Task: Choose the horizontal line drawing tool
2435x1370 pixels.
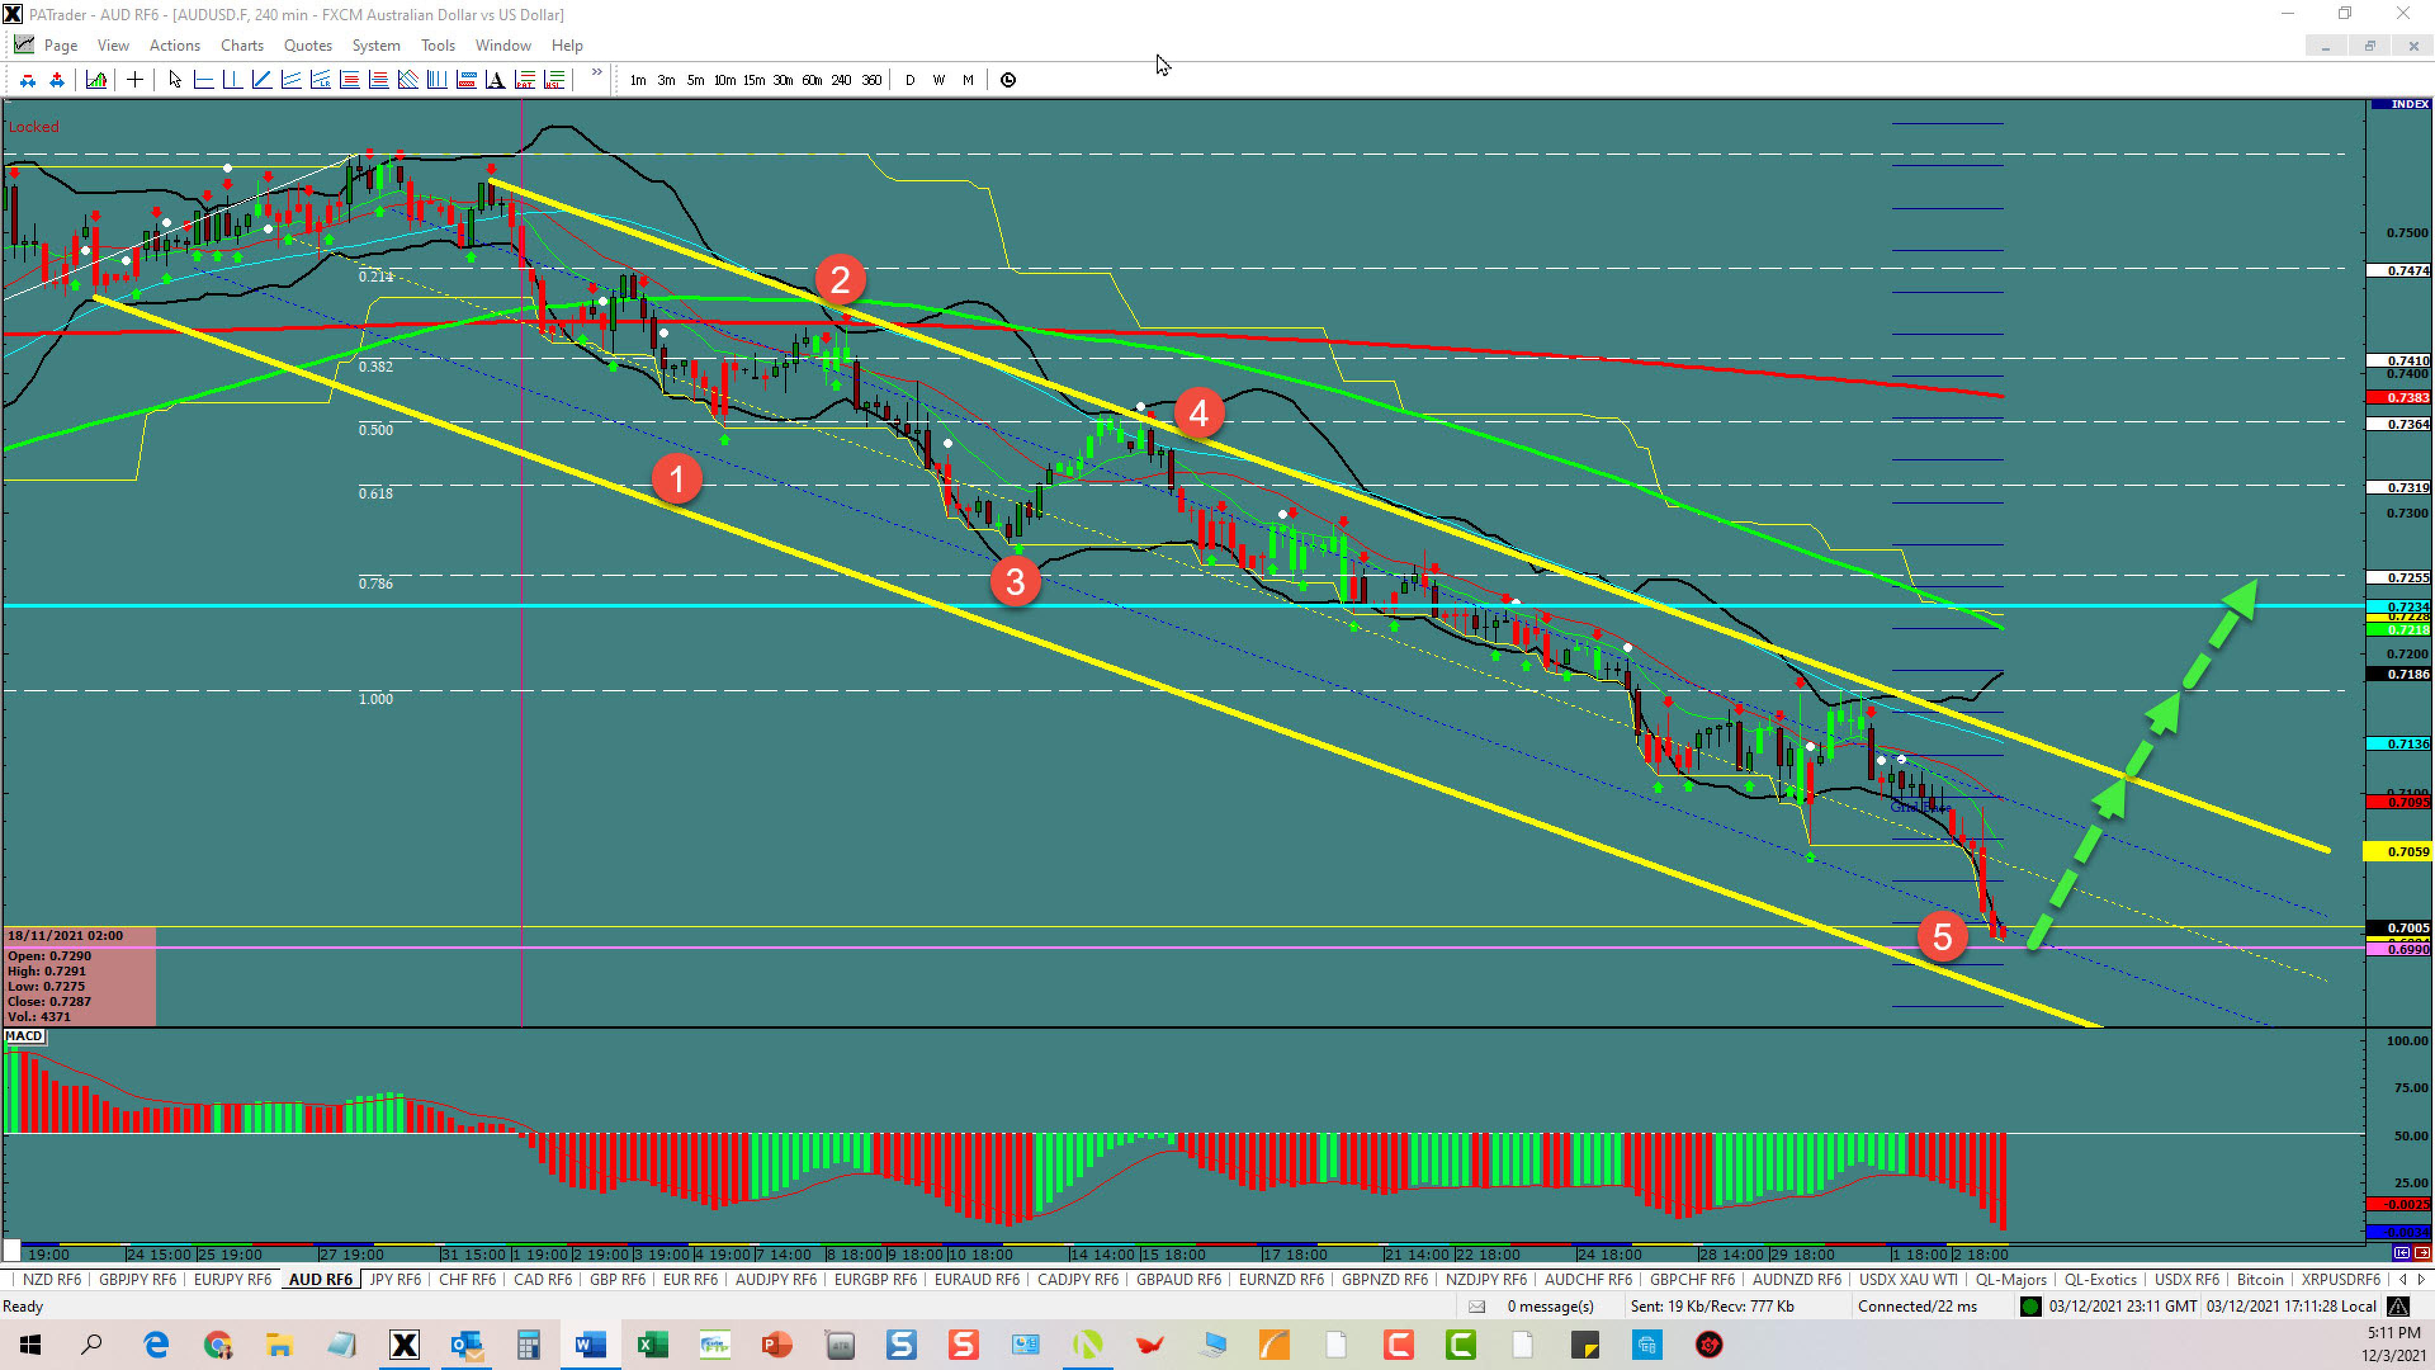Action: coord(203,81)
